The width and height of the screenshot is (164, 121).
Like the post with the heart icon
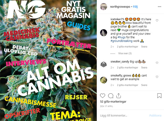103,96
